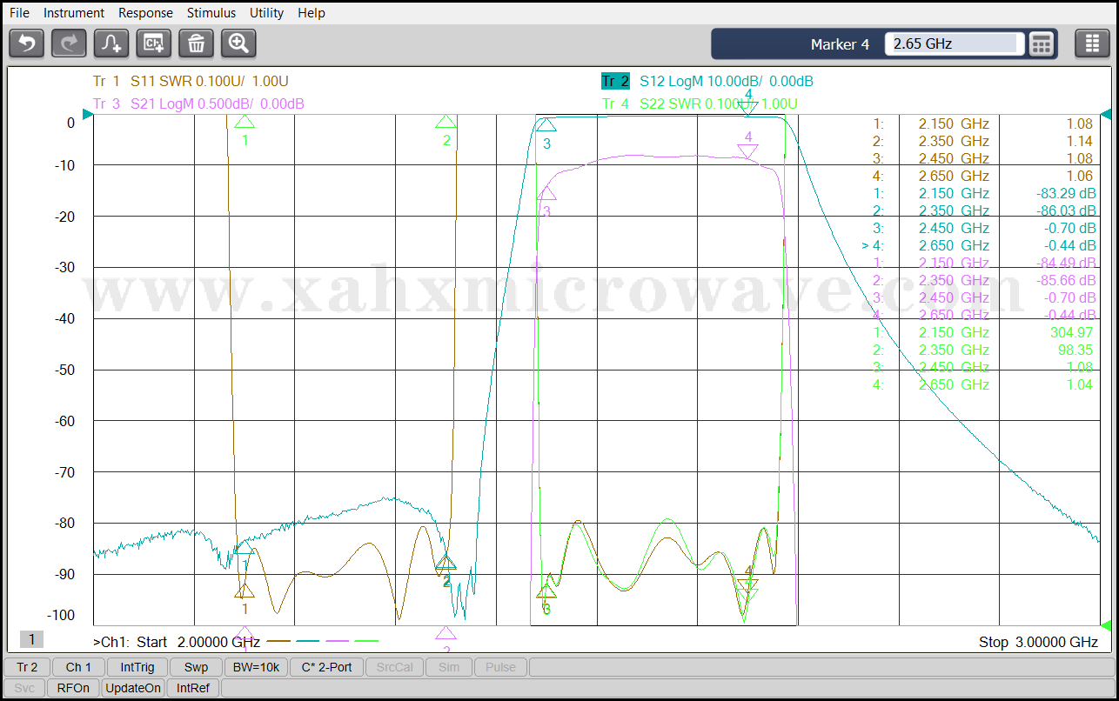Click the window number 1 tab
Viewport: 1119px width, 701px height.
[31, 640]
